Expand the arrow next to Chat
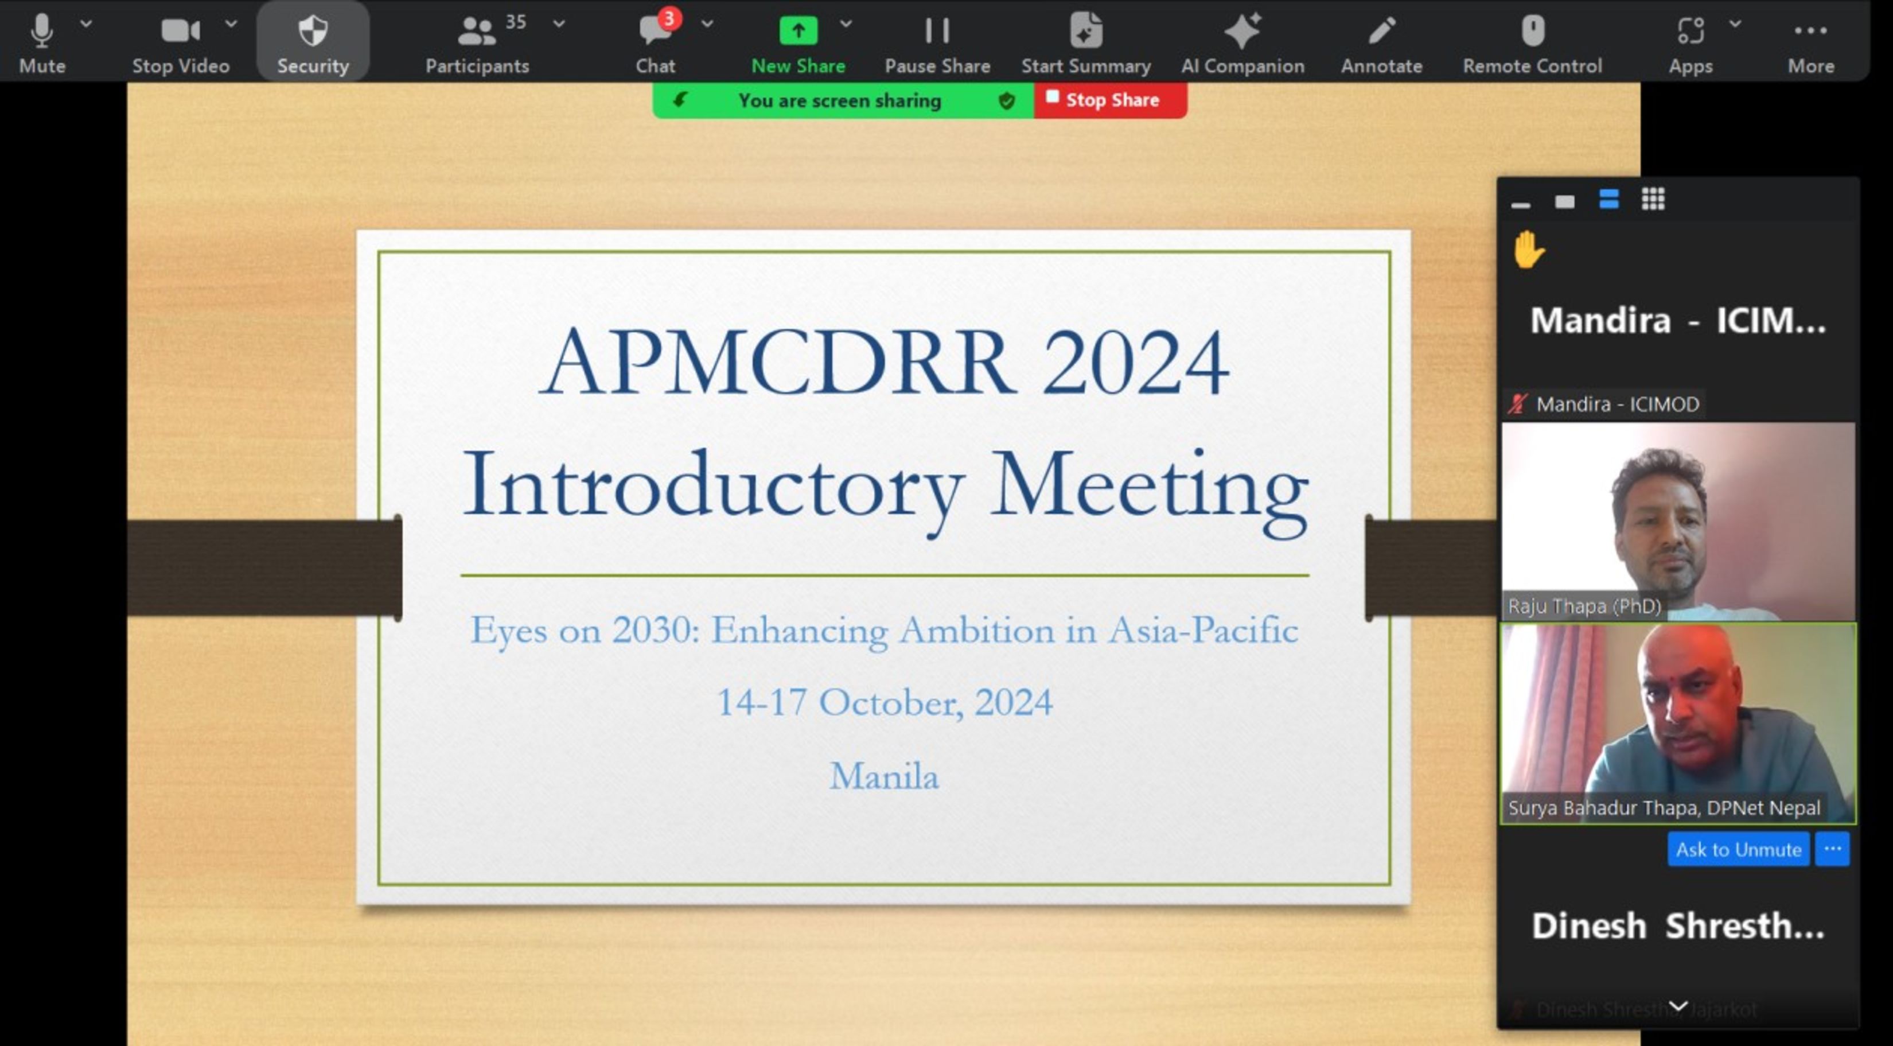This screenshot has height=1046, width=1893. (x=707, y=24)
